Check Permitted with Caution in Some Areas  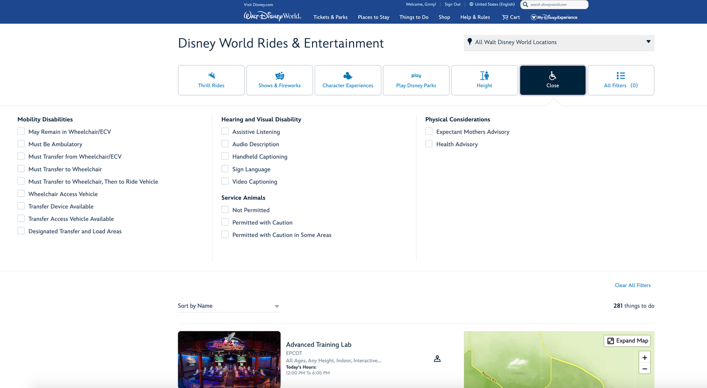pyautogui.click(x=225, y=234)
